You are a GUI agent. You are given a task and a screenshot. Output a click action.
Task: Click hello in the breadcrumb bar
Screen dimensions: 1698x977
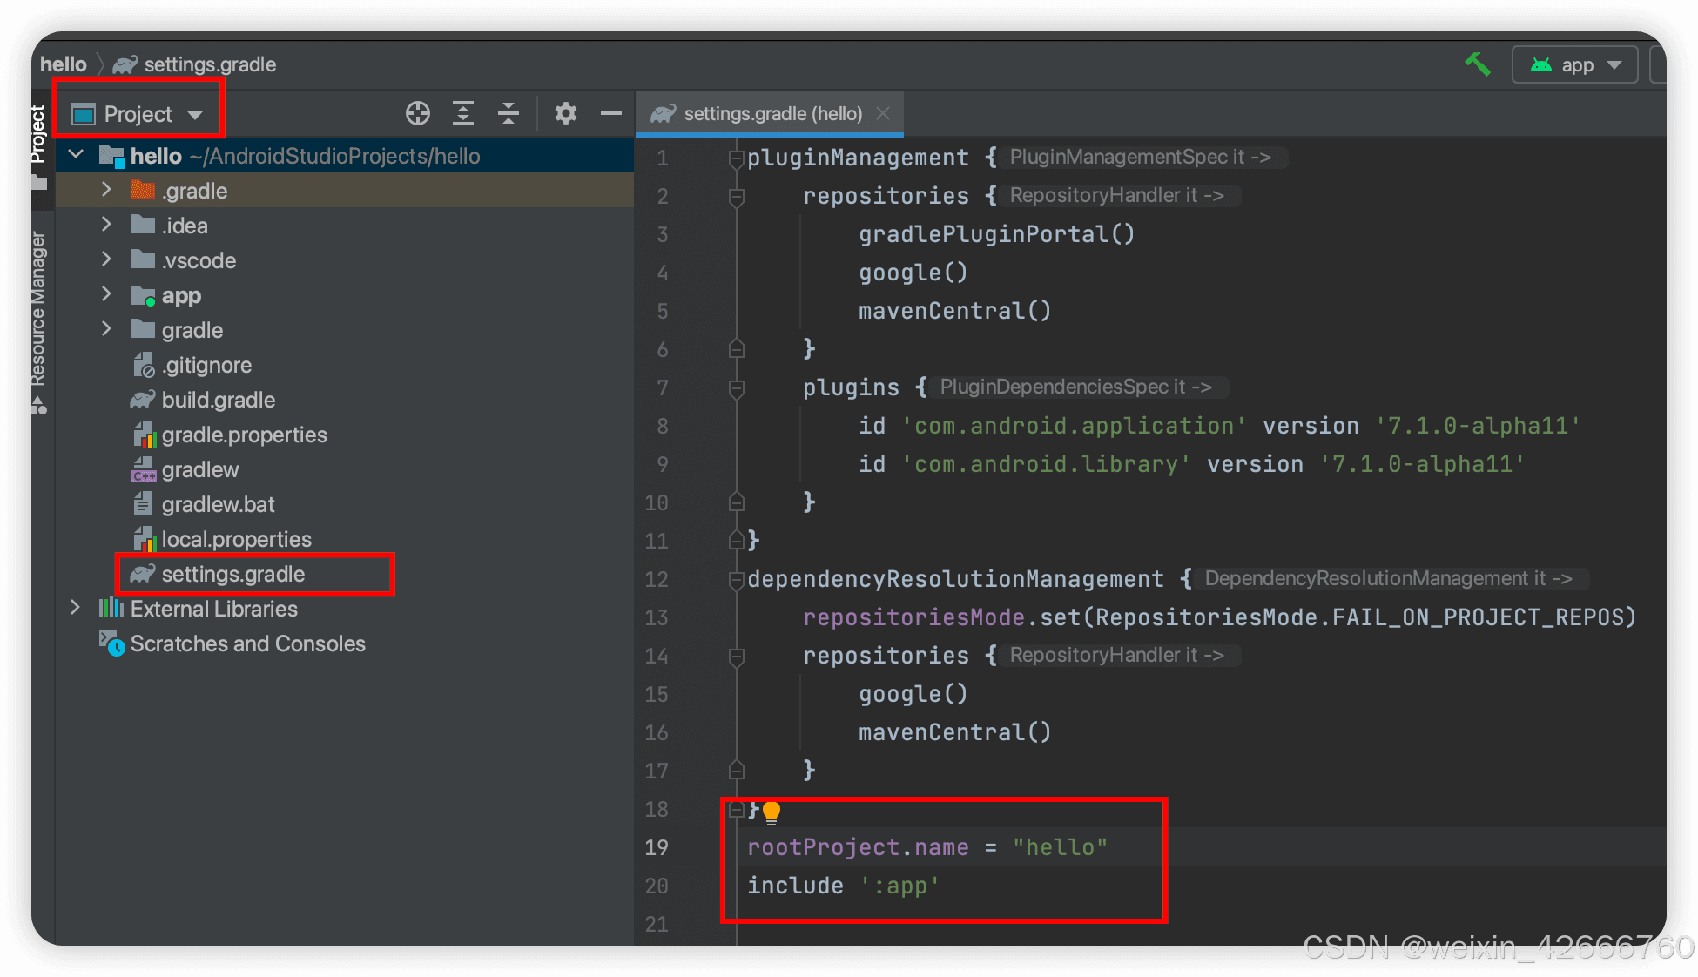64,64
